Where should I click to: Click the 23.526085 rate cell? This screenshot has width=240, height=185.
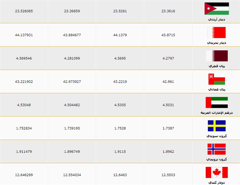point(24,11)
